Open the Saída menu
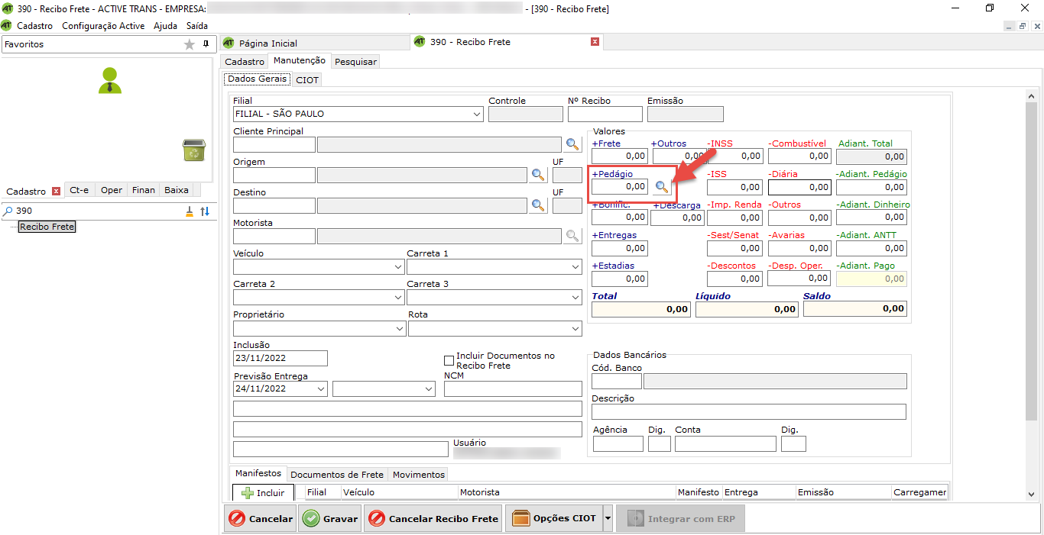This screenshot has width=1044, height=535. (197, 25)
